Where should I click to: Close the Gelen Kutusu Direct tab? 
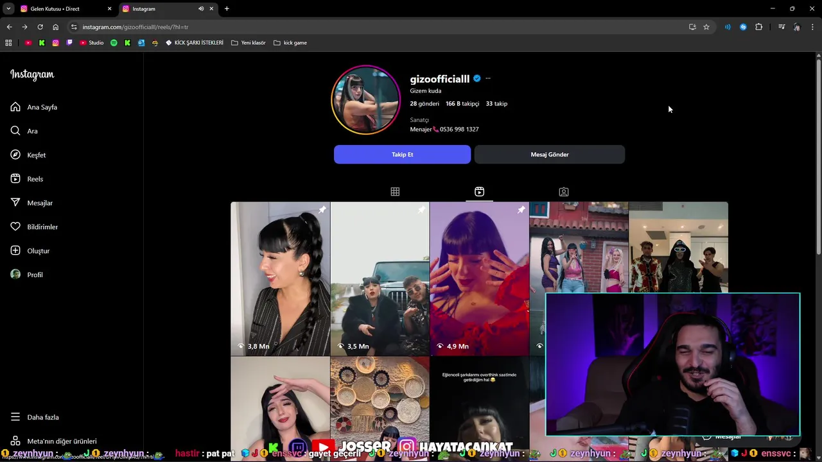[x=109, y=9]
